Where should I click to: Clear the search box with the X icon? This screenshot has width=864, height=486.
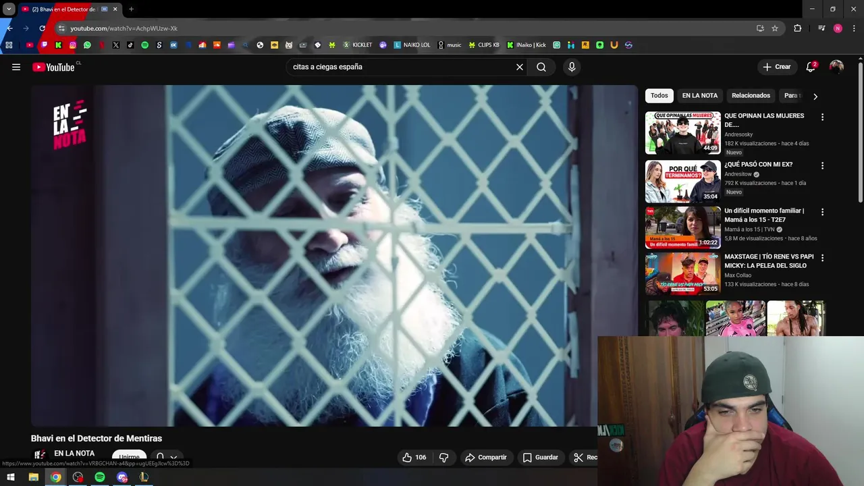(520, 67)
